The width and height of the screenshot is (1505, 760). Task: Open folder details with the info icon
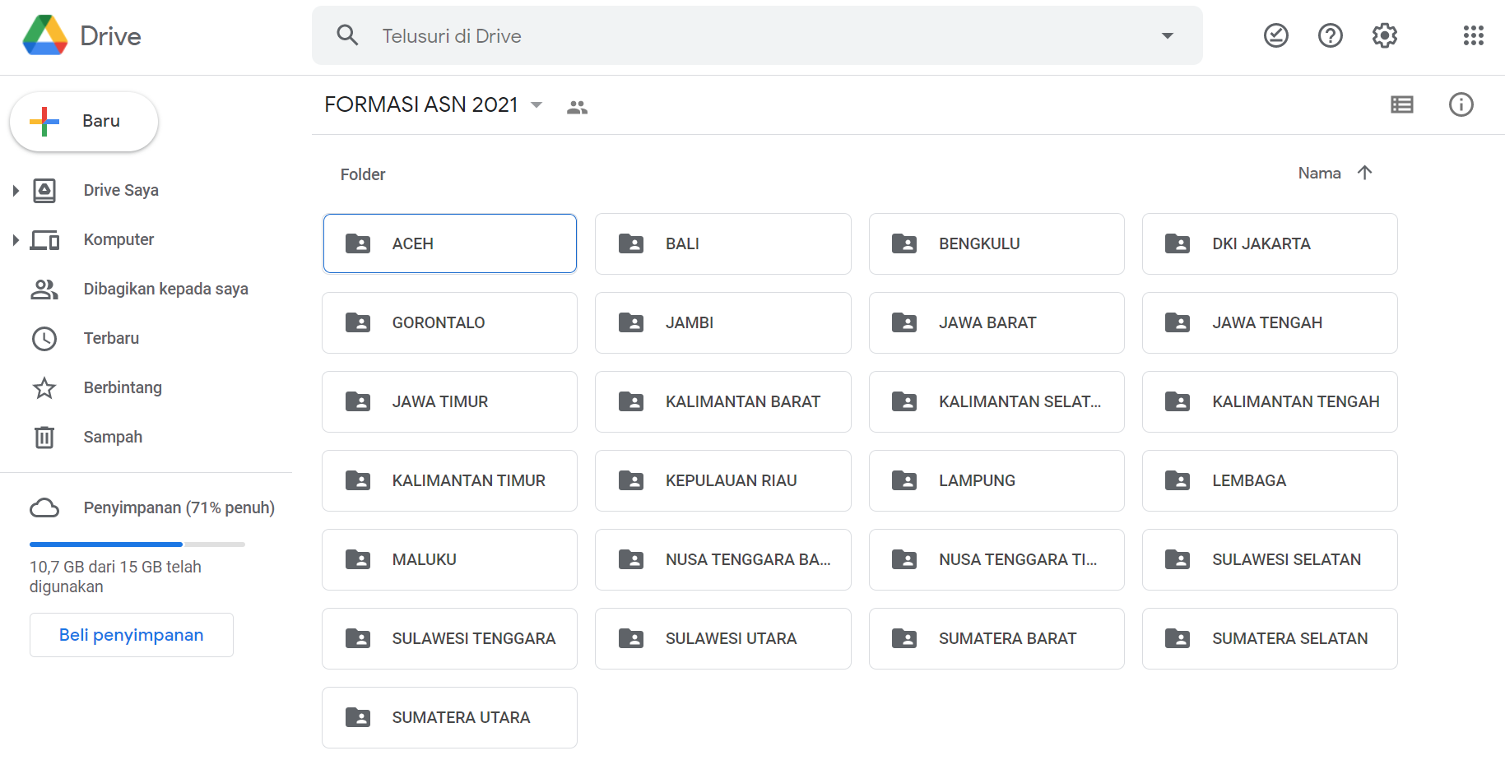[1461, 104]
